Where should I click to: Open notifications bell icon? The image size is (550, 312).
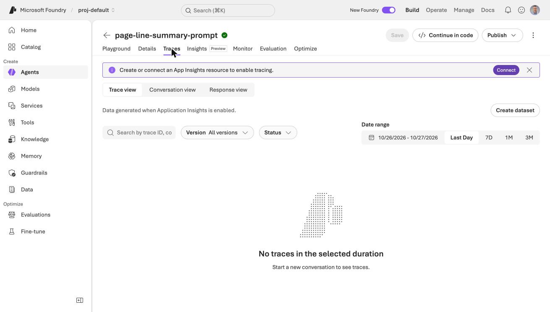pyautogui.click(x=508, y=10)
